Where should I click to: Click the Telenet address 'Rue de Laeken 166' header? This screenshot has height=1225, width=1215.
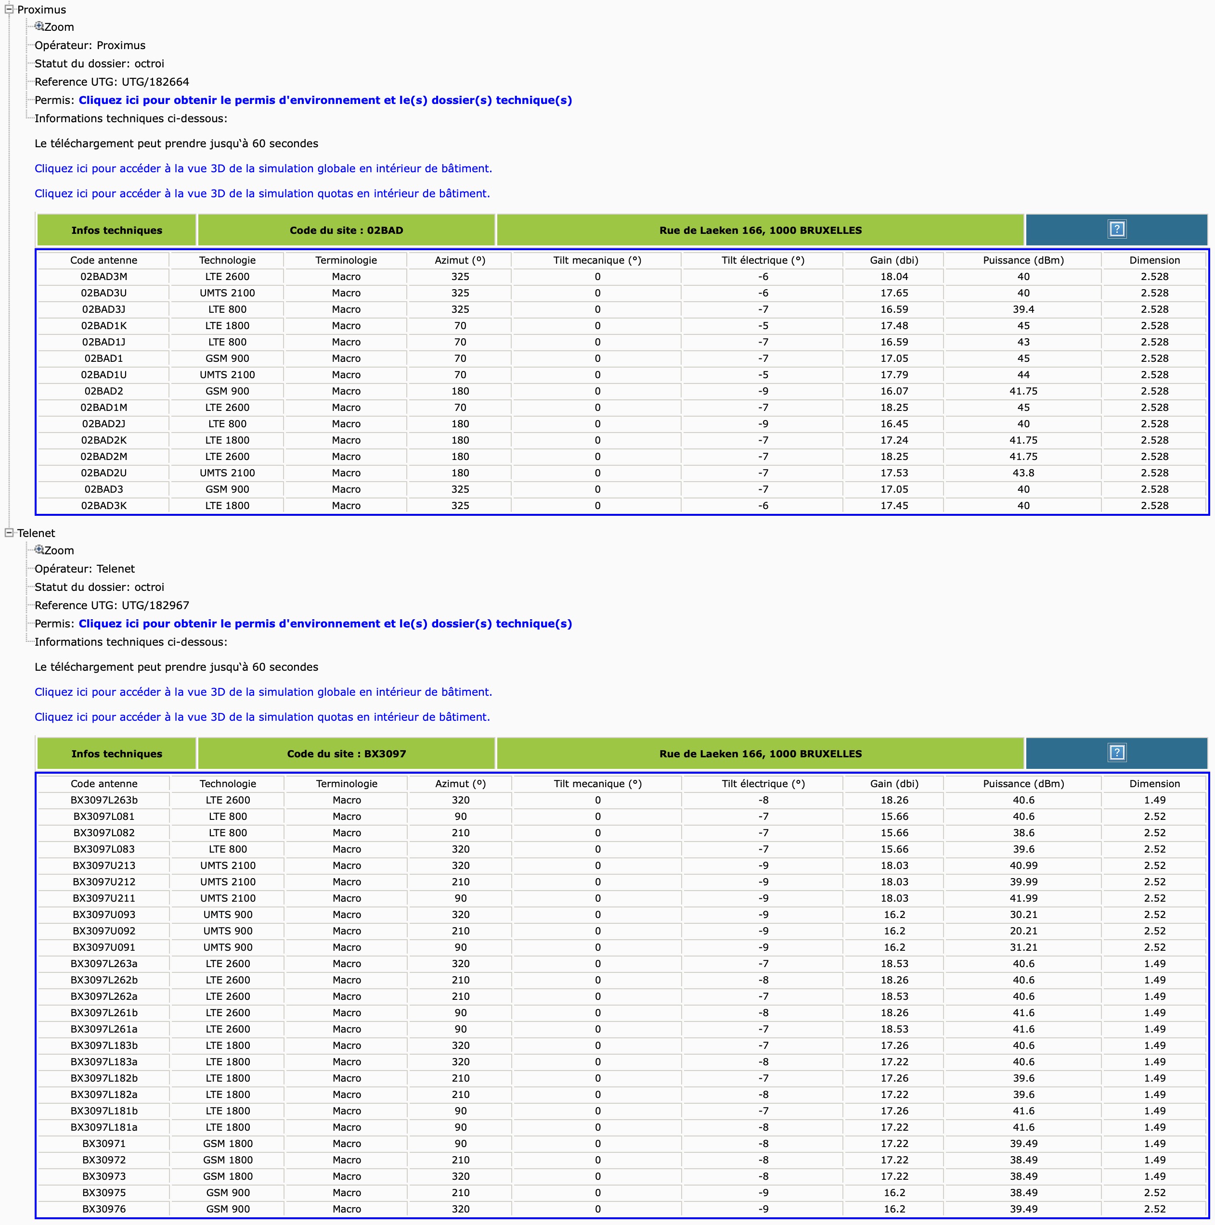(760, 753)
